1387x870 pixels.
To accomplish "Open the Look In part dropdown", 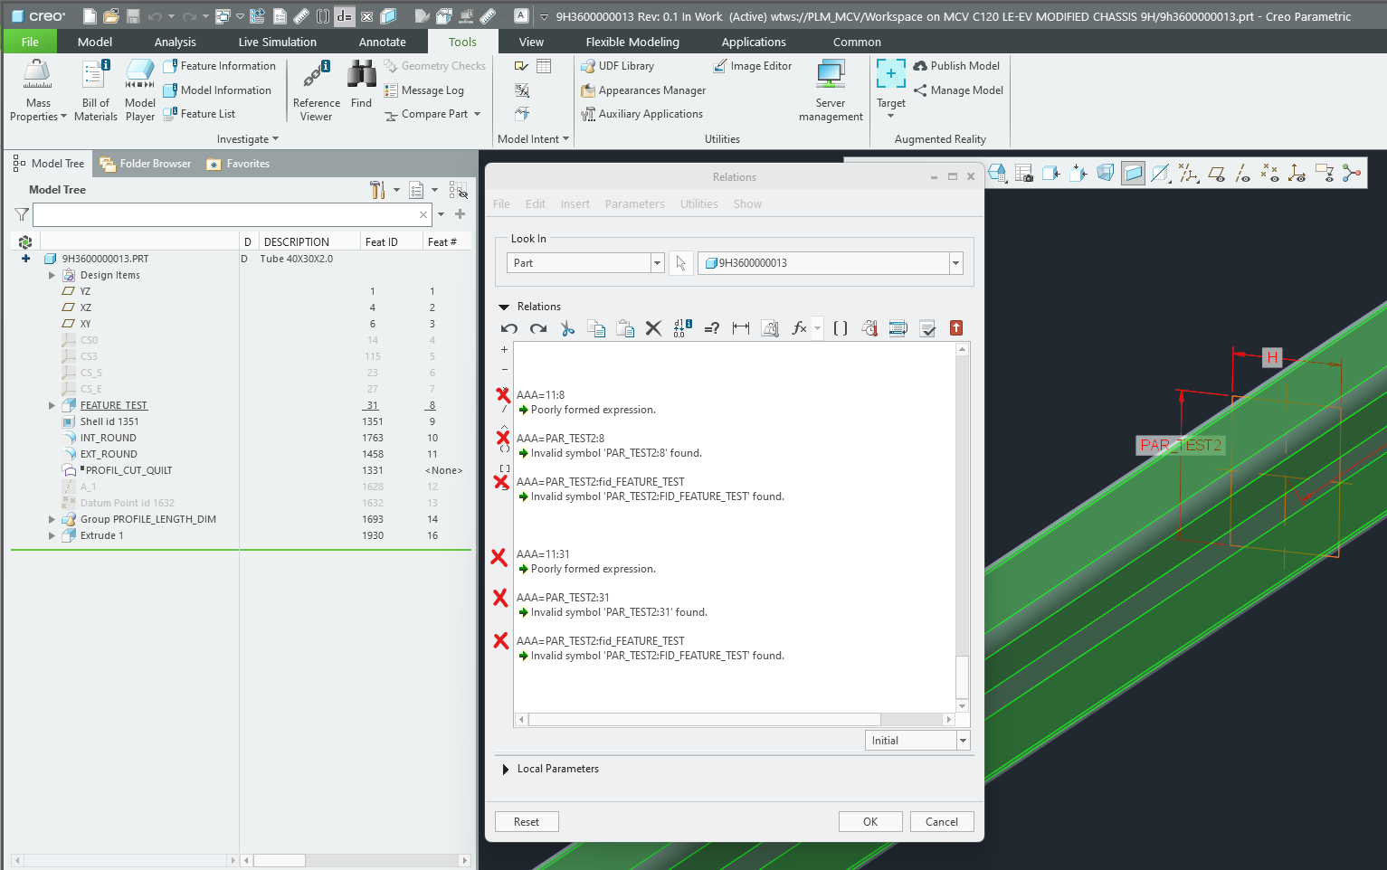I will point(657,262).
